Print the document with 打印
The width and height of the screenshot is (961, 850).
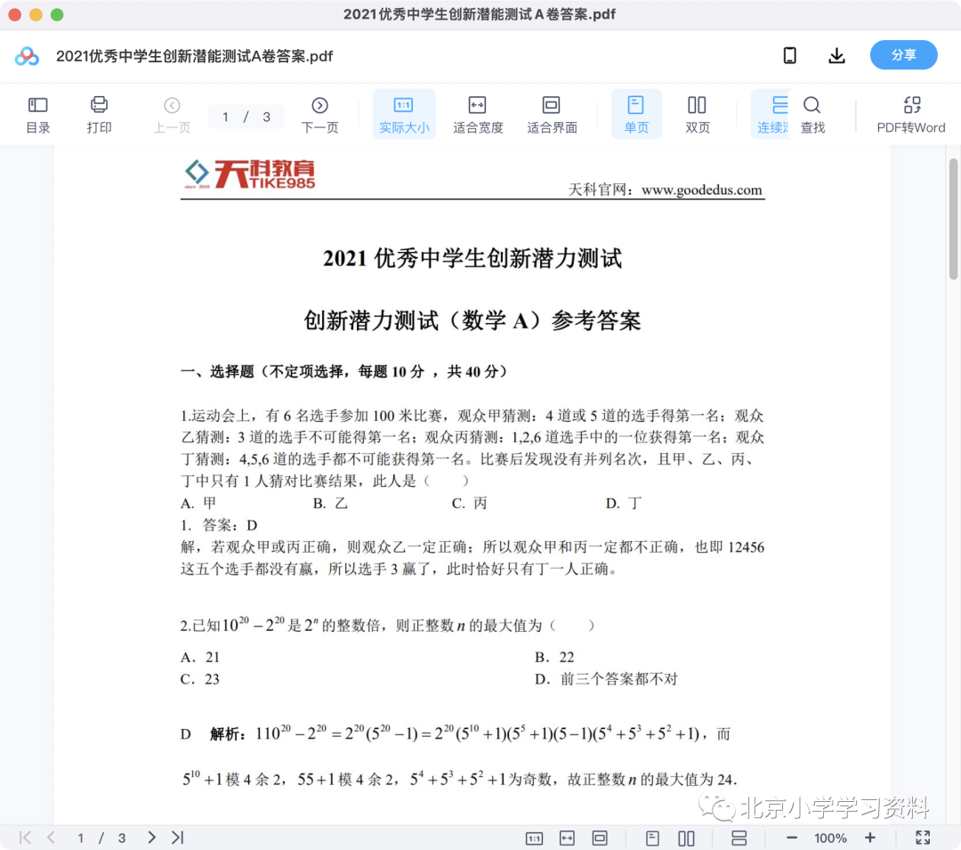(99, 115)
